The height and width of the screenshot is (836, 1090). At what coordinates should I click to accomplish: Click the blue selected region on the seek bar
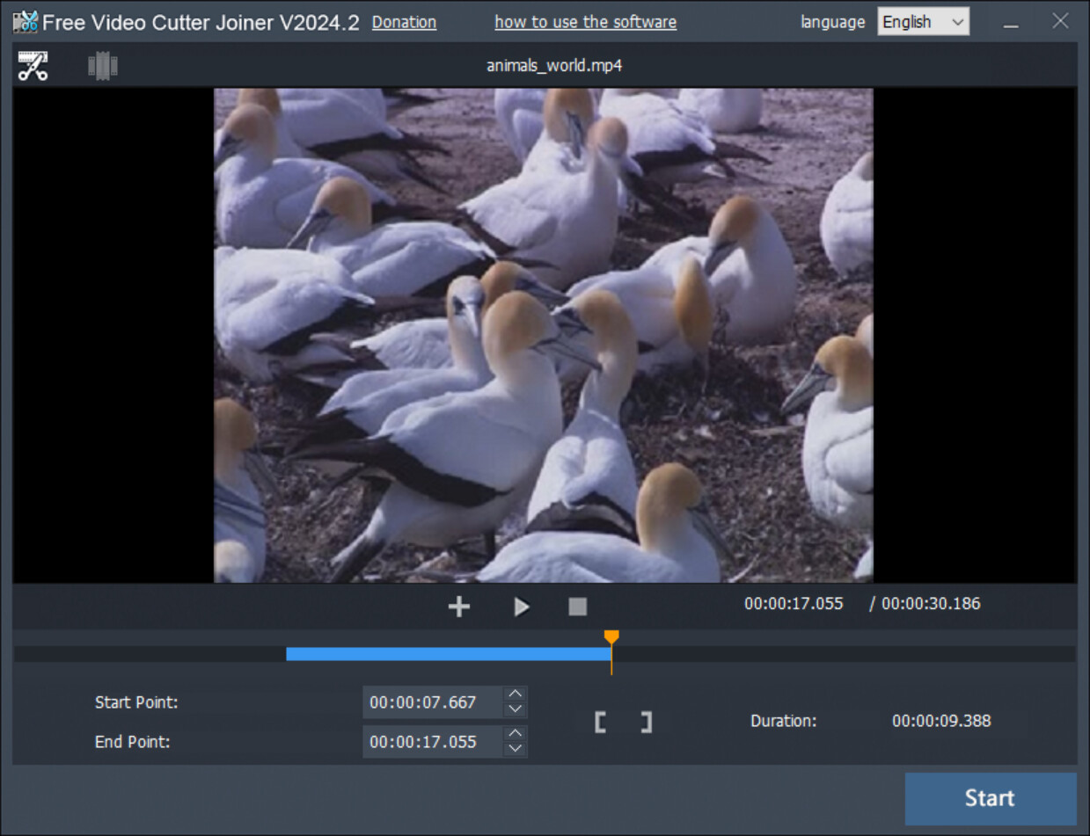(x=449, y=653)
